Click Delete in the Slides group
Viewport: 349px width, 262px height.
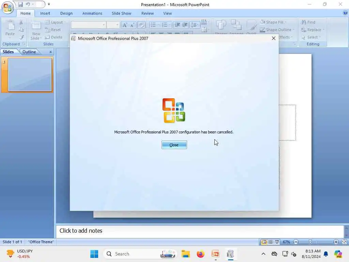[x=54, y=37]
